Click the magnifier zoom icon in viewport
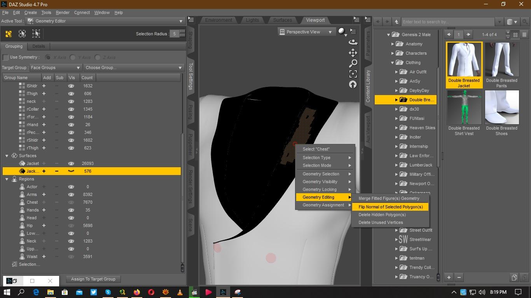Screen dimensions: 531x298 click(353, 63)
